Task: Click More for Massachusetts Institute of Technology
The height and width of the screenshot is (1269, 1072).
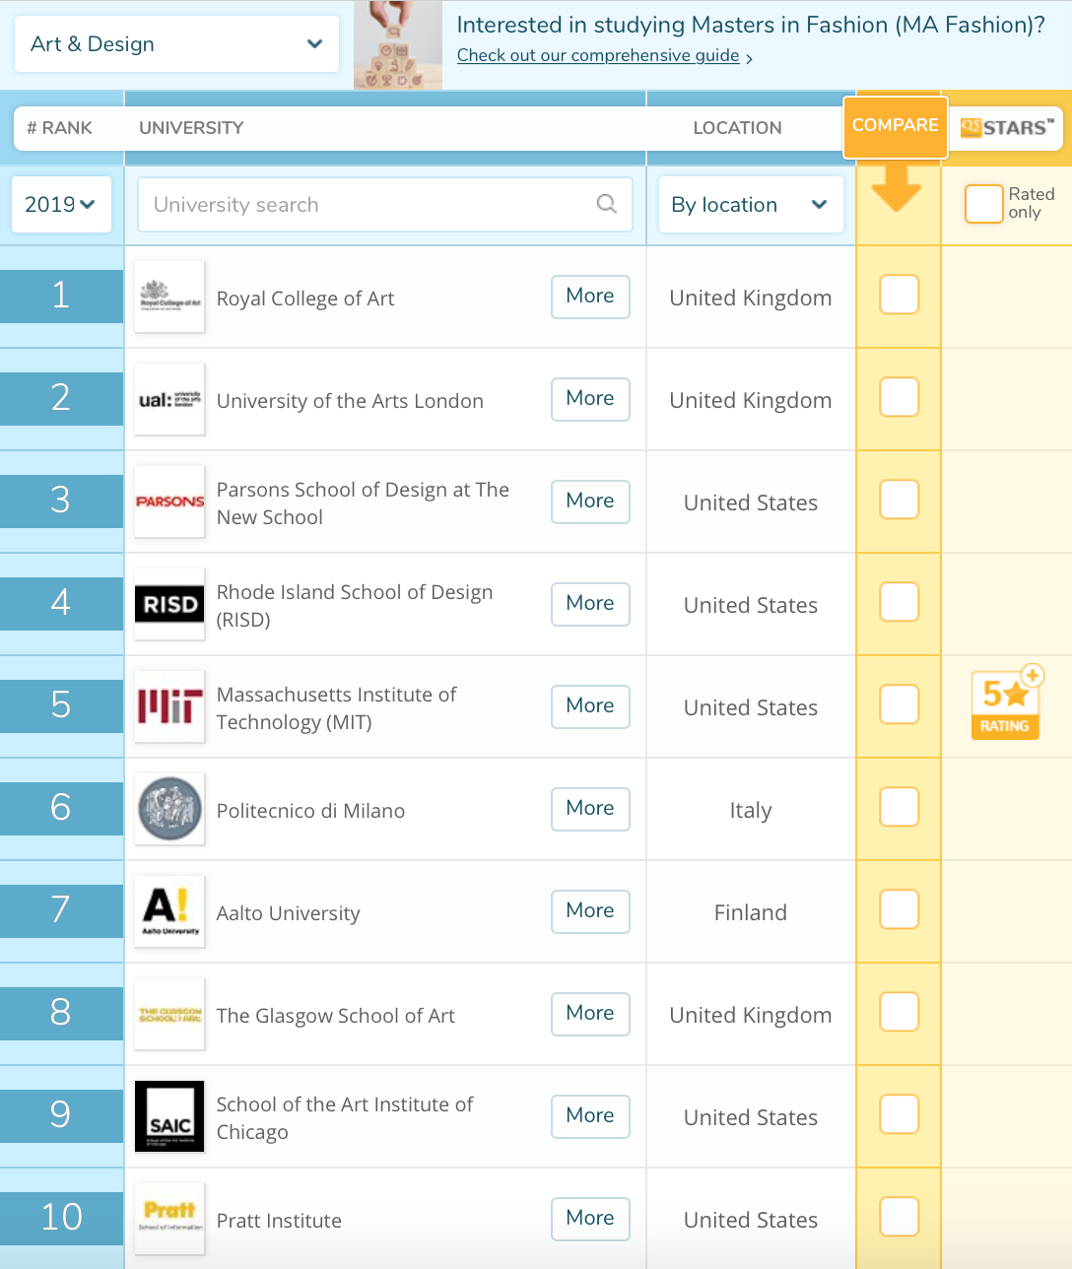Action: 590,705
